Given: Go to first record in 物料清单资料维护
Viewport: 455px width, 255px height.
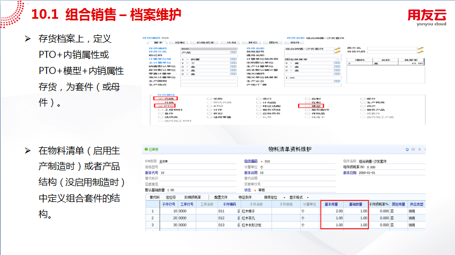Looking at the screenshot, I should [x=413, y=149].
